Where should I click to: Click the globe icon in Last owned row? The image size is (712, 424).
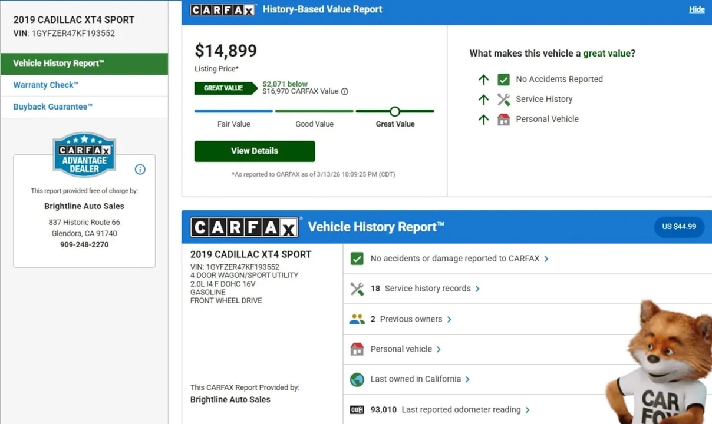(x=357, y=379)
